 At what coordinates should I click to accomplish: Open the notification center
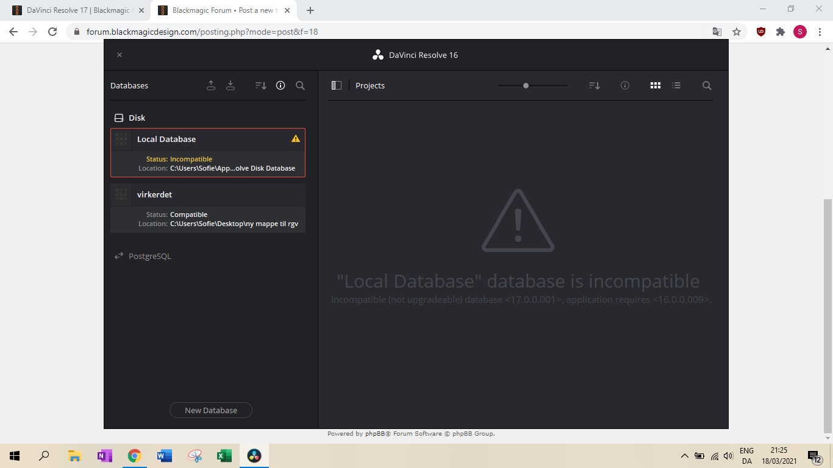click(815, 456)
